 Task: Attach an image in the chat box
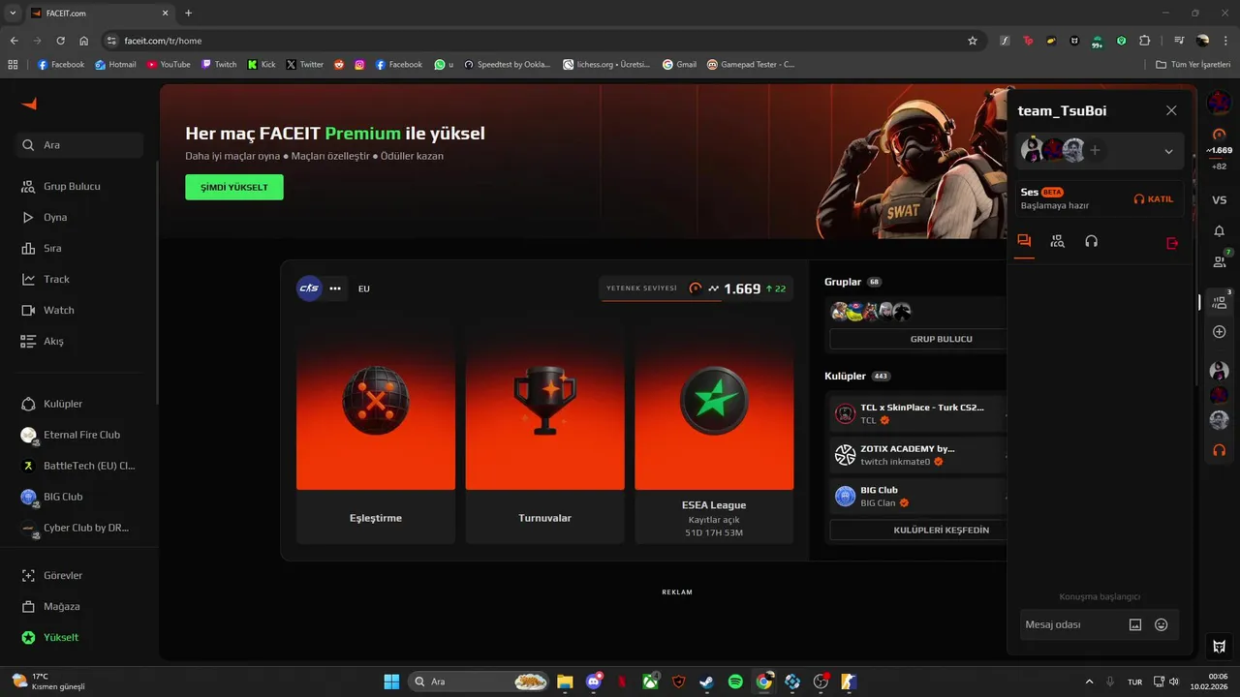click(x=1135, y=624)
